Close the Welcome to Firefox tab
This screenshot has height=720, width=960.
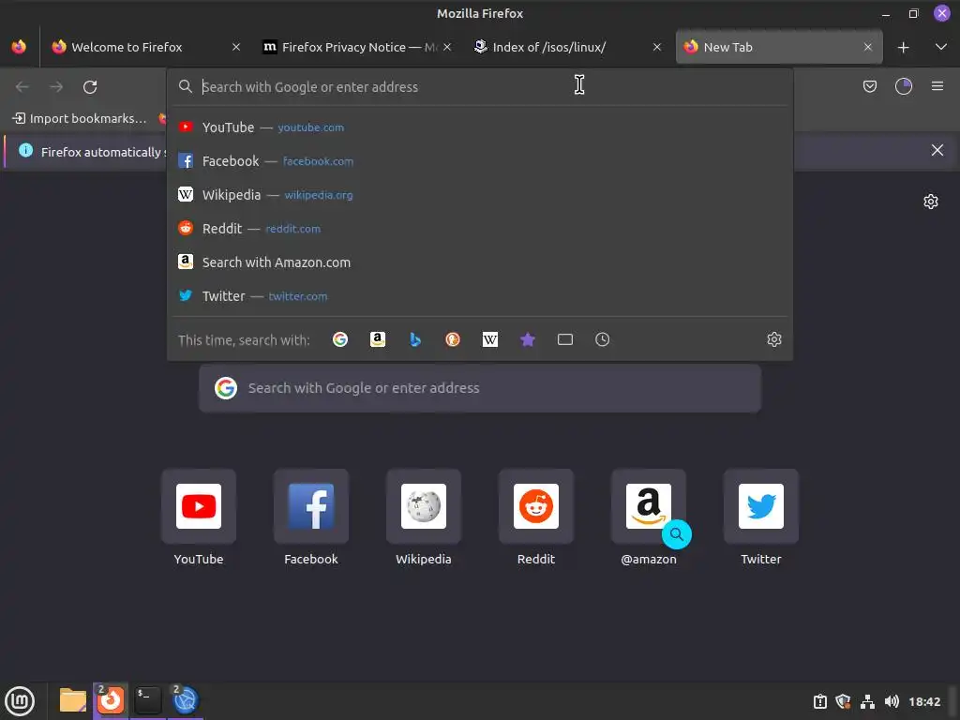[x=235, y=47]
